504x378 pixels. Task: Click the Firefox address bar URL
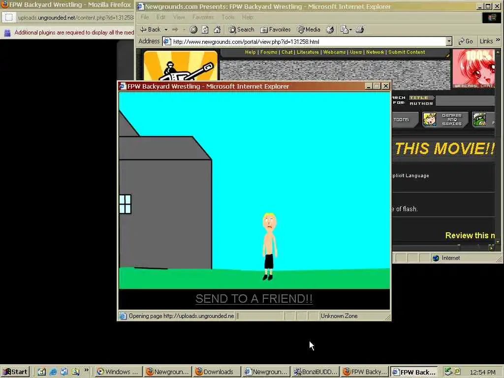point(76,18)
